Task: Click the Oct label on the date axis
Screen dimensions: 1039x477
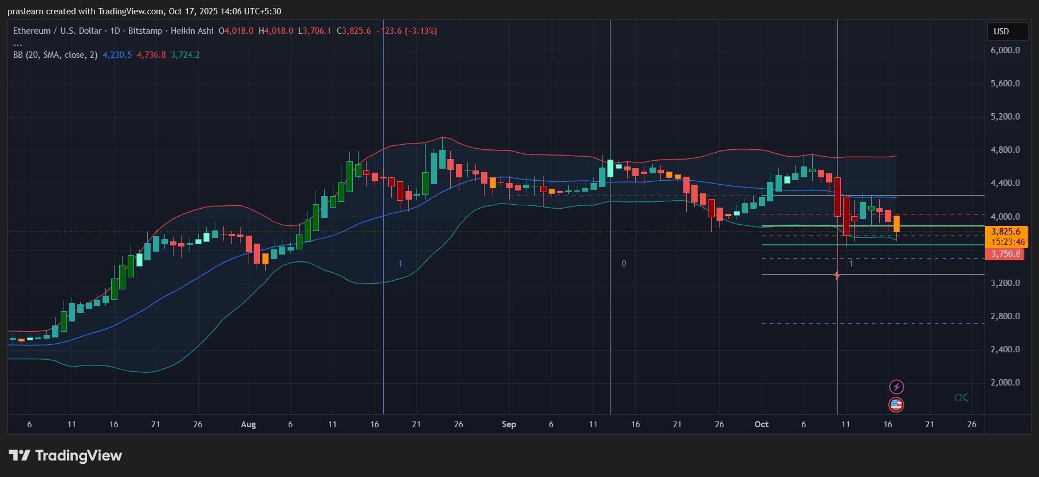Action: (x=761, y=424)
